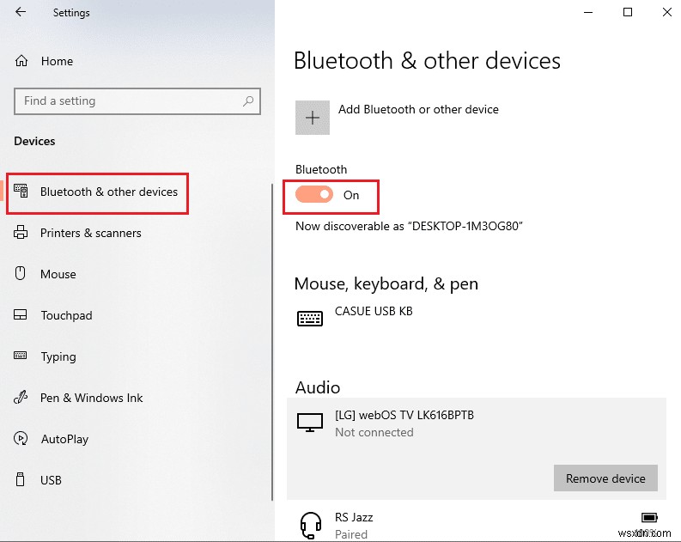Click the search magnifier icon
The width and height of the screenshot is (681, 542).
coord(248,101)
